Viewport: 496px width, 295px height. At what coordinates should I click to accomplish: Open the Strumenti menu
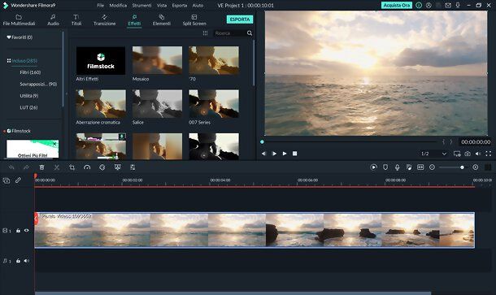141,6
